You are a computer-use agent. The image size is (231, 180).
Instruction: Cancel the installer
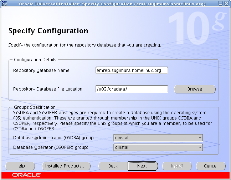pyautogui.click(x=211, y=166)
